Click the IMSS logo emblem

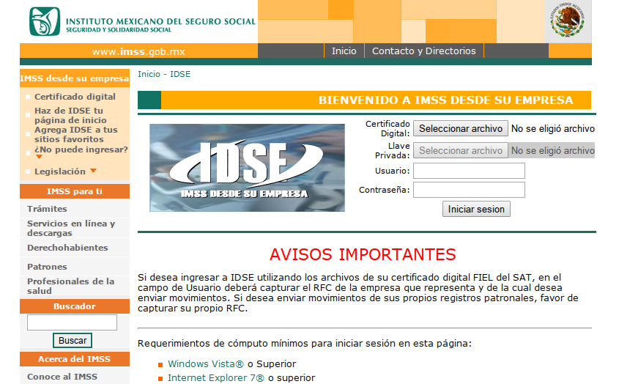point(45,21)
